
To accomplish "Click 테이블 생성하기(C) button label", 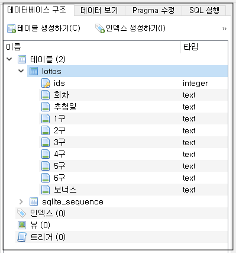I will (x=49, y=28).
